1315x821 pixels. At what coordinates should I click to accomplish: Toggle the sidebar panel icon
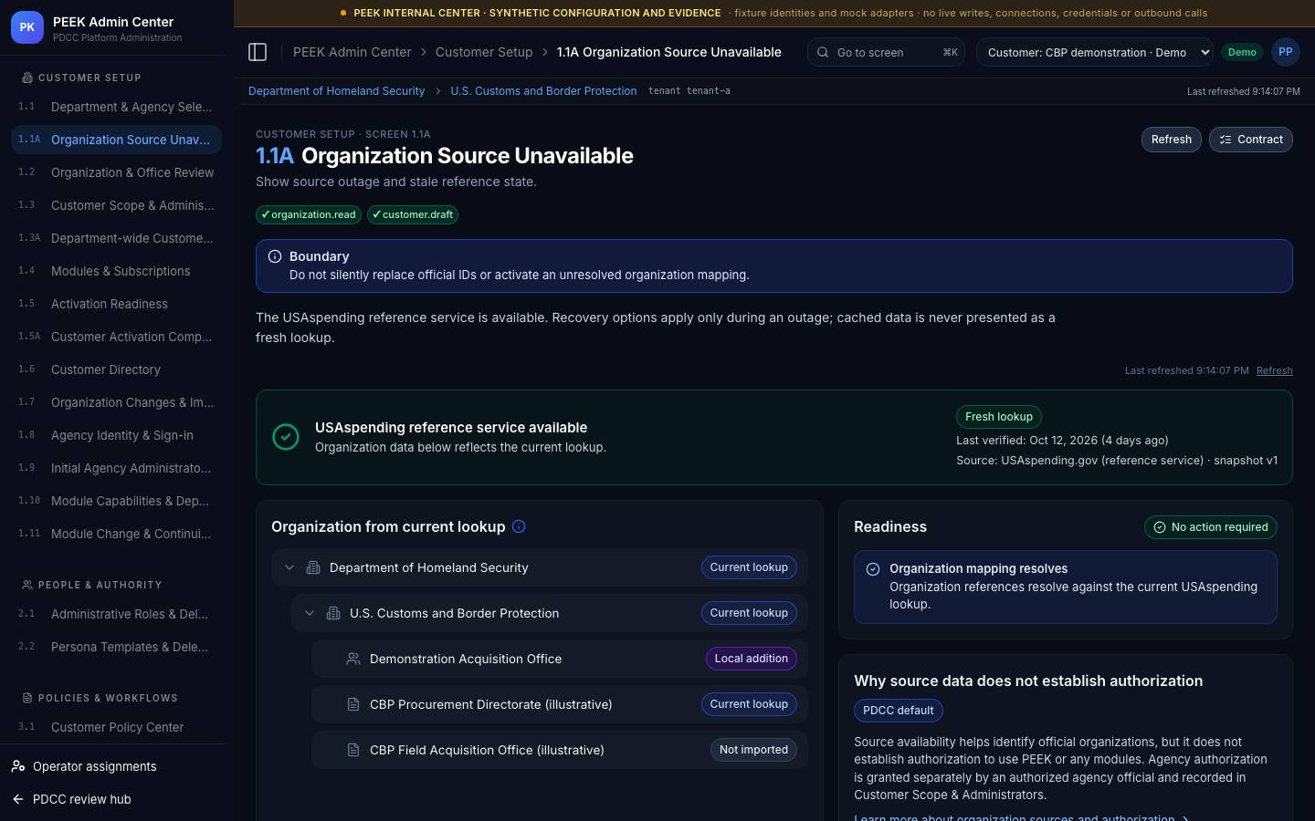click(258, 52)
